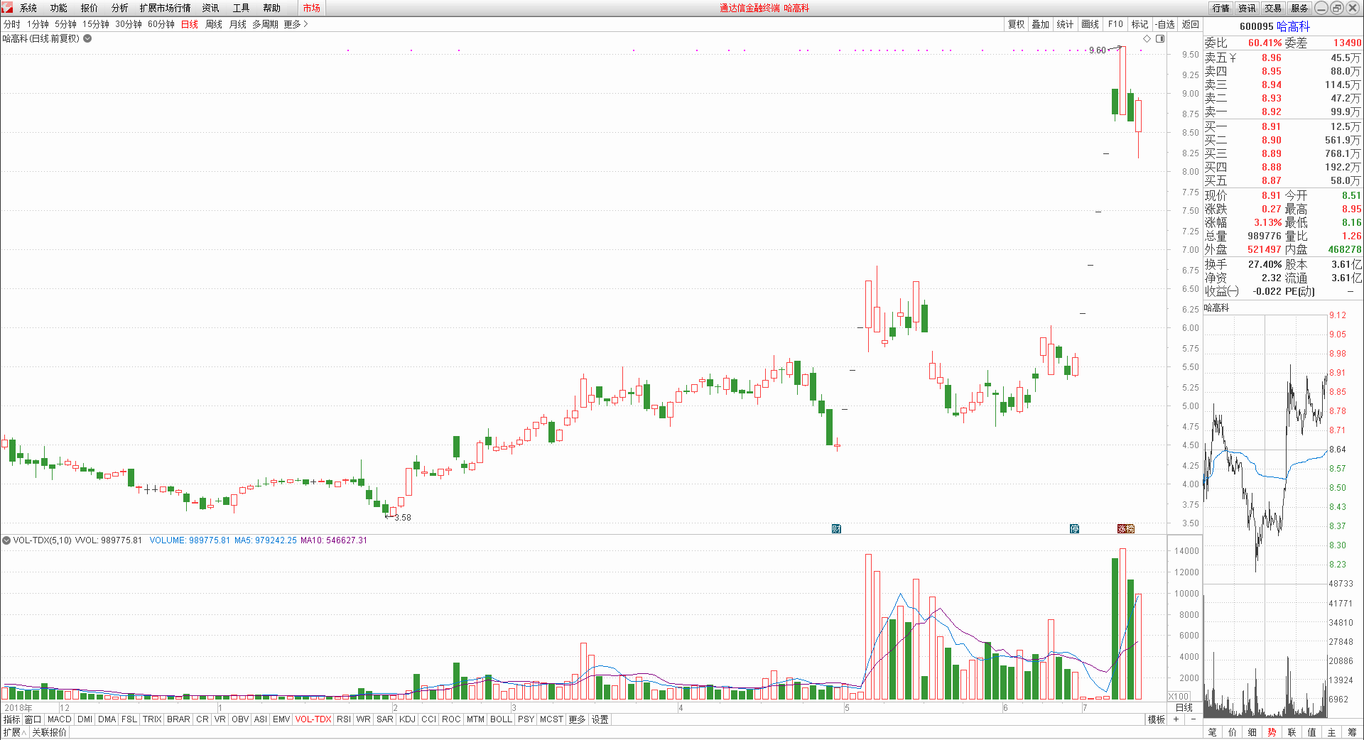1364x740 pixels.
Task: Click the 服务 button at top right
Action: coord(1300,8)
